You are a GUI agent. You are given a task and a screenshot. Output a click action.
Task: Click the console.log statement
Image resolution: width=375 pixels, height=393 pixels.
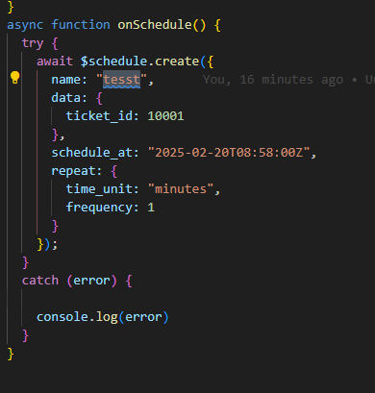[x=103, y=317]
